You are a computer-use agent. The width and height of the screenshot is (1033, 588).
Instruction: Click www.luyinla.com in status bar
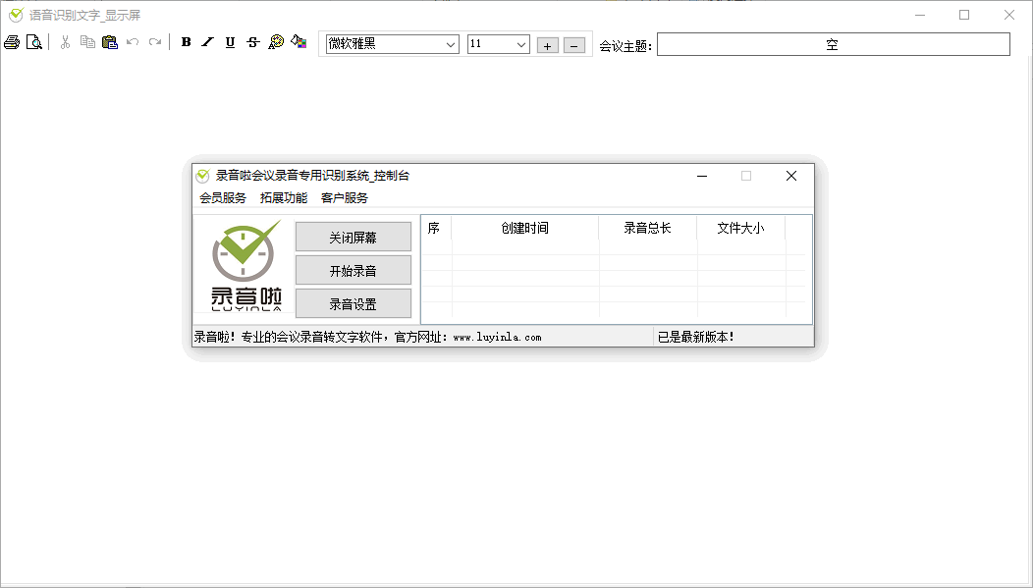click(x=497, y=337)
